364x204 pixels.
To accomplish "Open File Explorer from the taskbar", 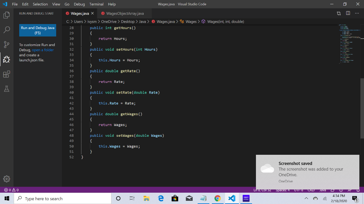I will (146, 198).
